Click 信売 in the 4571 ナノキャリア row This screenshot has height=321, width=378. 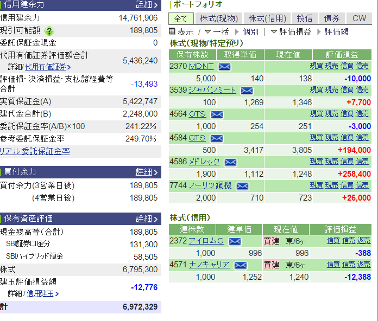coord(348,264)
